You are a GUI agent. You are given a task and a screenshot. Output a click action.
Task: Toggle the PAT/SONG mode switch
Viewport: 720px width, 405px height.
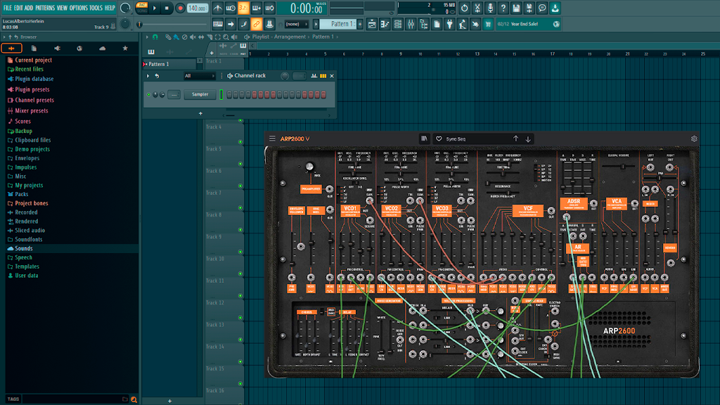[142, 8]
